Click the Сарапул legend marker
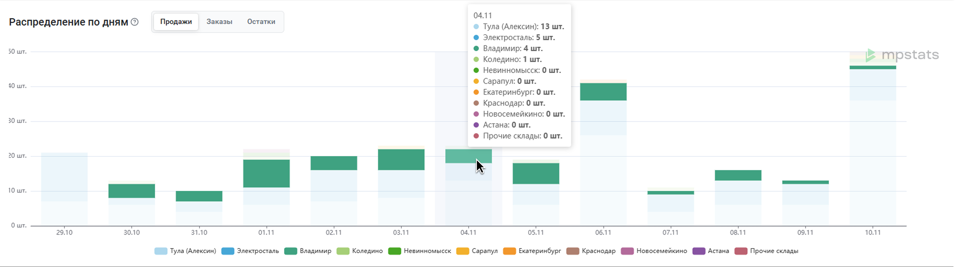 462,251
